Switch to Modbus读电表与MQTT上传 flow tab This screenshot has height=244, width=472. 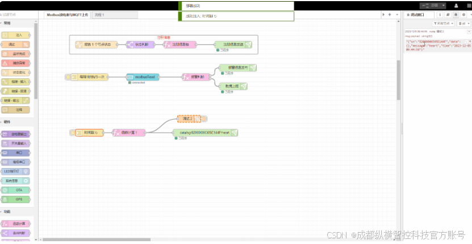(67, 15)
